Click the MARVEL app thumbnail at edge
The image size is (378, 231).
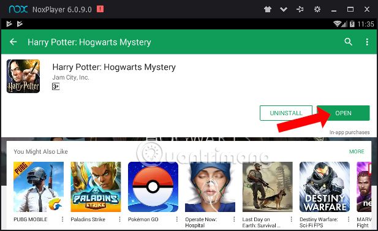[364, 187]
